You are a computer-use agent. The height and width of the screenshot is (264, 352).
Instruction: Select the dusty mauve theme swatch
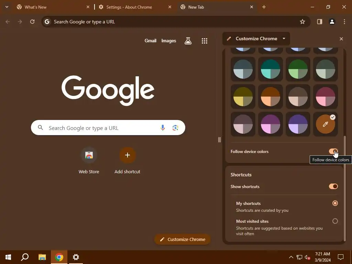(x=243, y=124)
